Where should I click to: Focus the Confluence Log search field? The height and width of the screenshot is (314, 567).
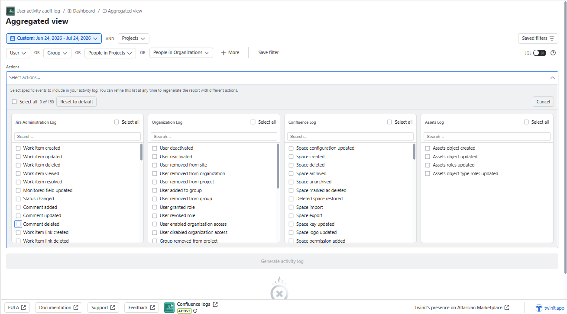(350, 137)
